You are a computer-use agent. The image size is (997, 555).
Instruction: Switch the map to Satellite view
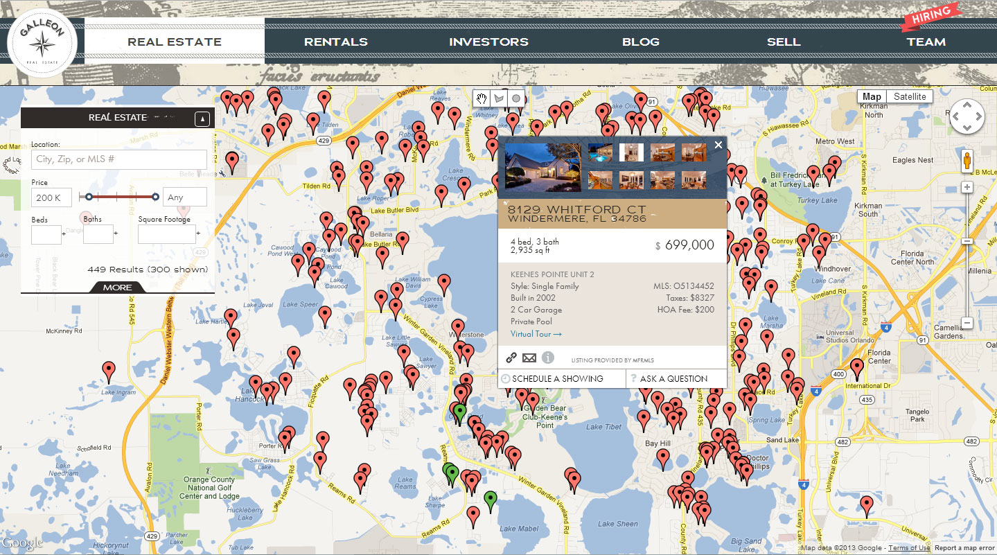click(910, 96)
